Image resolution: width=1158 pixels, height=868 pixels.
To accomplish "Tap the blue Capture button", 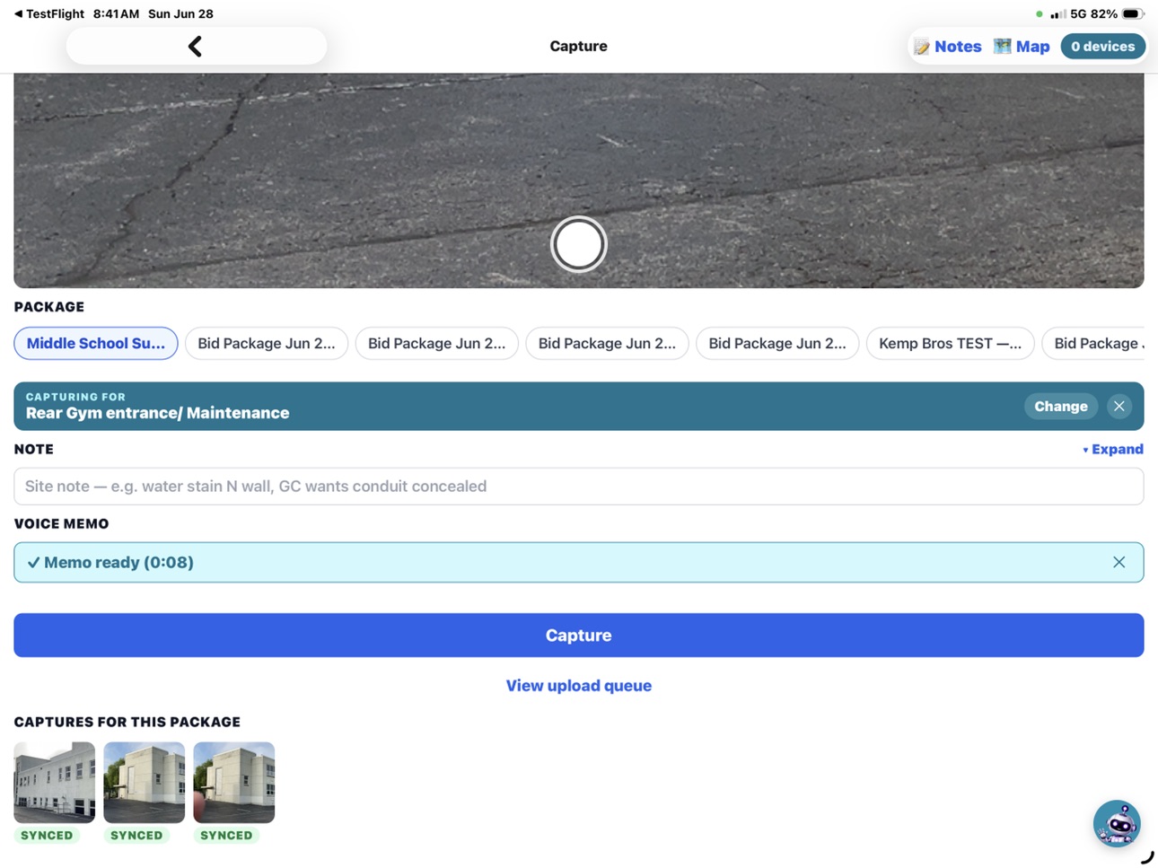I will coord(579,636).
